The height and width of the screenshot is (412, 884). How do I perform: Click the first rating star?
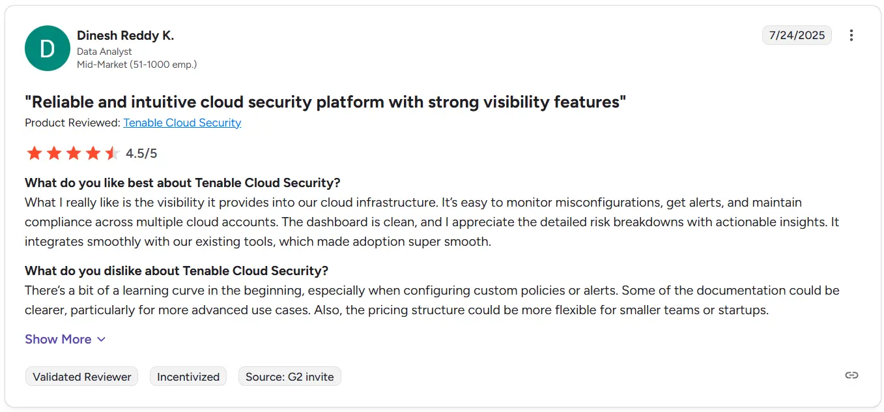[x=35, y=153]
